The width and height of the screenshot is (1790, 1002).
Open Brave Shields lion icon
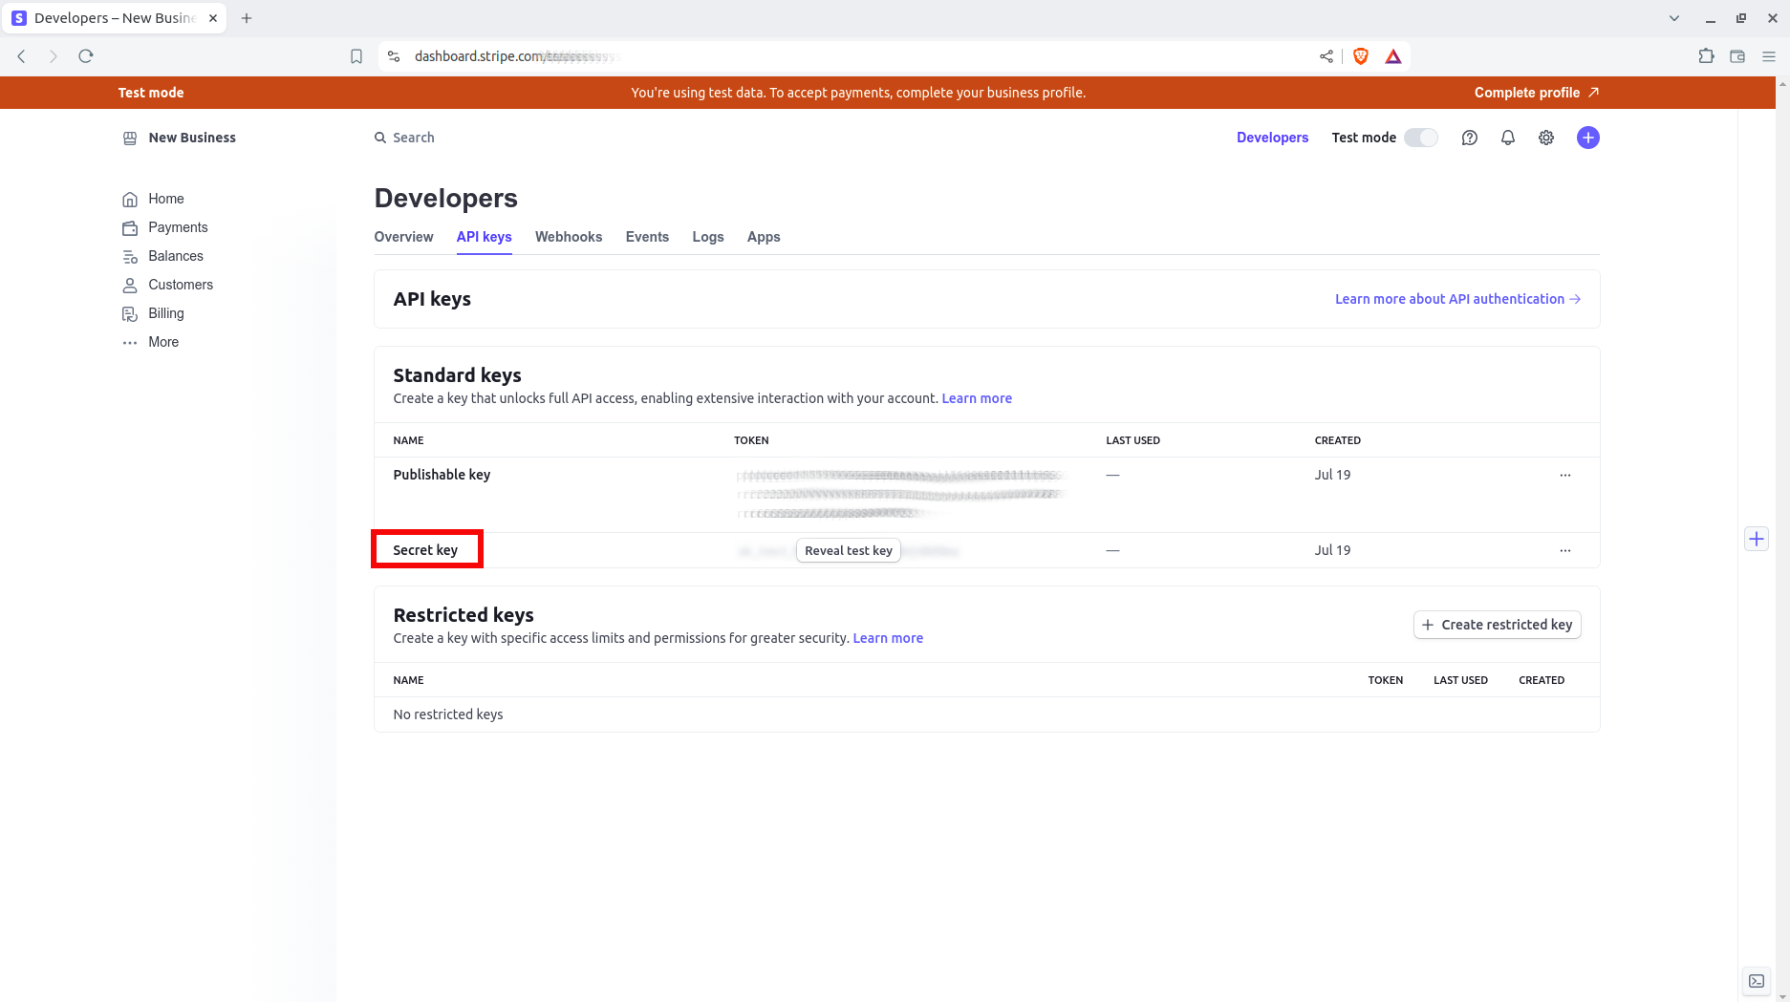(x=1361, y=56)
